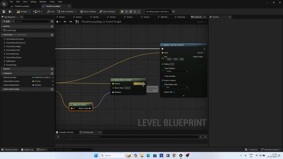Select the AddRotator function

[11, 61]
